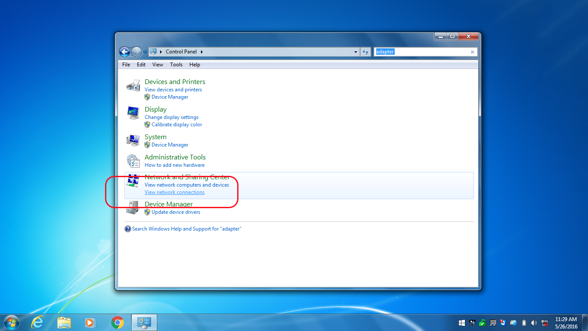The image size is (588, 331).
Task: Click the monitor display tray icon
Action: (x=472, y=322)
